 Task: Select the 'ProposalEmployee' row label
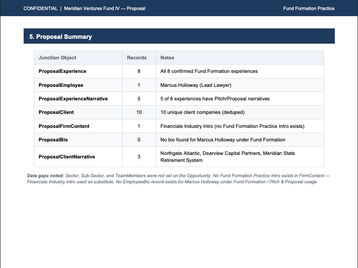pyautogui.click(x=61, y=85)
